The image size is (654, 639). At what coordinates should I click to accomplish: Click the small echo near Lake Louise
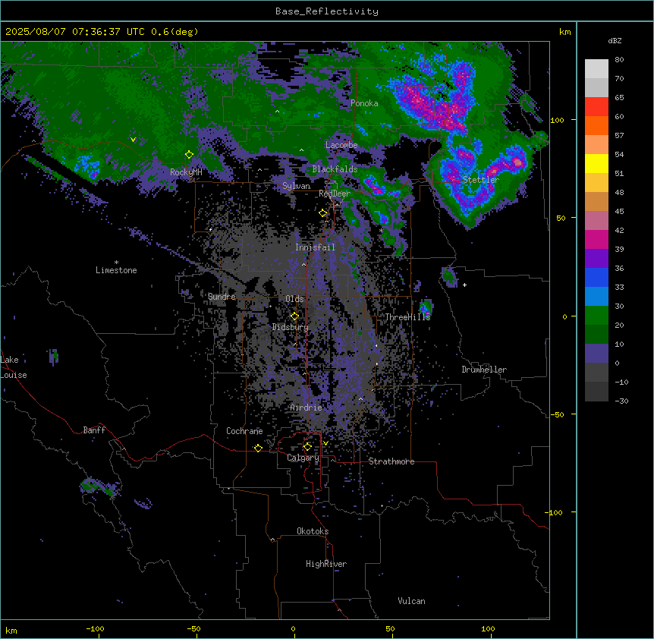click(53, 357)
